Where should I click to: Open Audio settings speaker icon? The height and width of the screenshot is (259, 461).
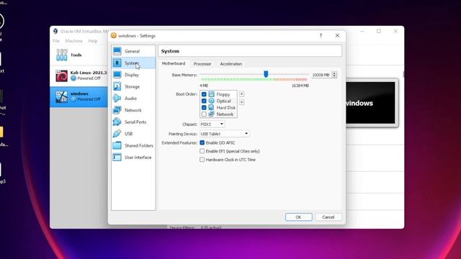tap(117, 98)
